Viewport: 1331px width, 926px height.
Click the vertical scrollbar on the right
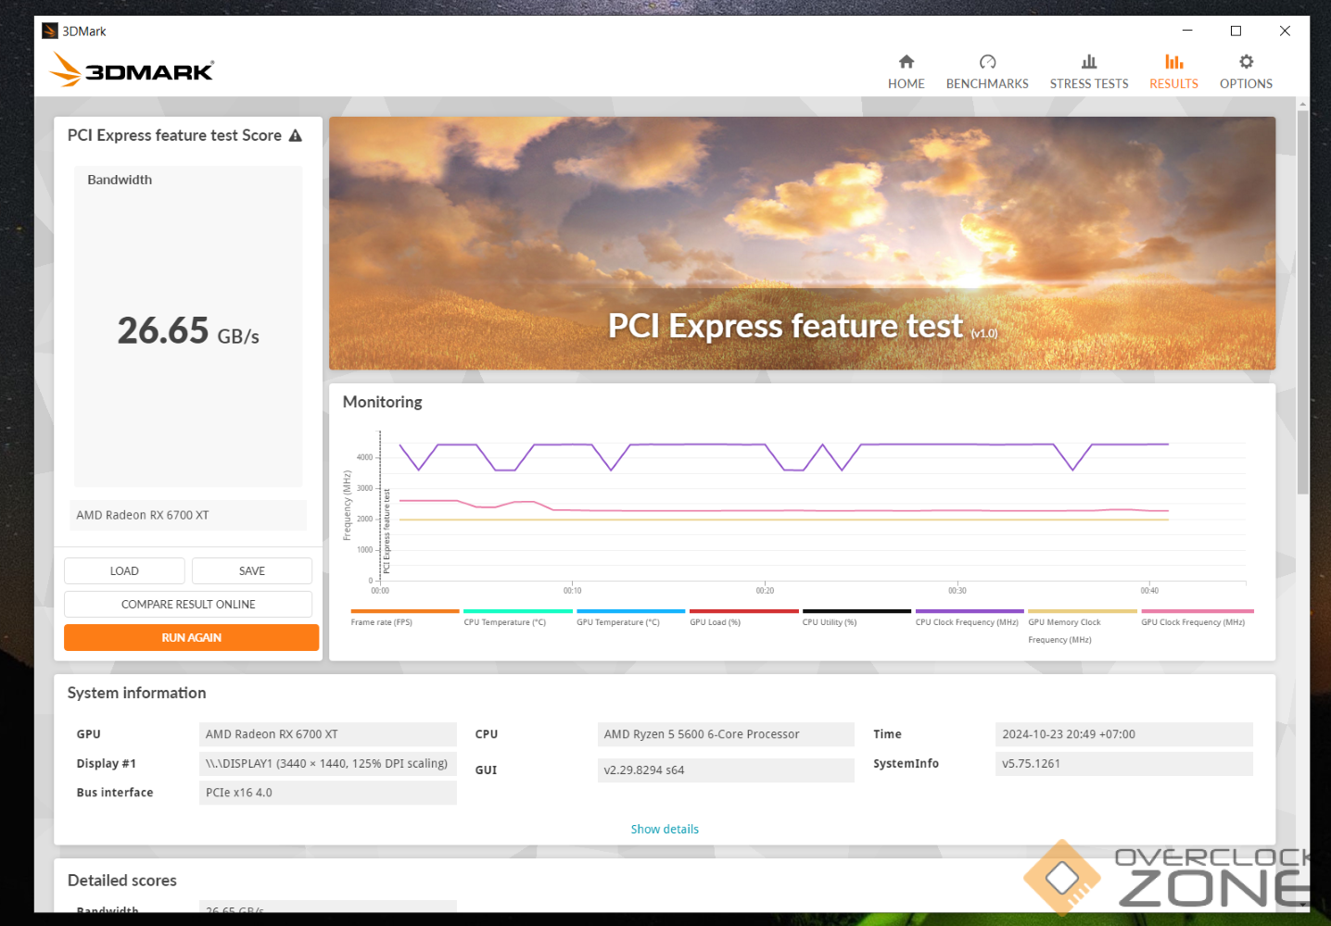[x=1302, y=306]
